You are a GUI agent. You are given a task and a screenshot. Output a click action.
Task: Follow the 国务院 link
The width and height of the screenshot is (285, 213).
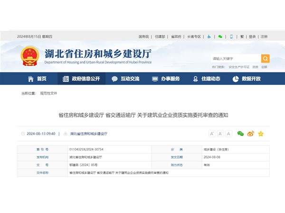(144, 36)
